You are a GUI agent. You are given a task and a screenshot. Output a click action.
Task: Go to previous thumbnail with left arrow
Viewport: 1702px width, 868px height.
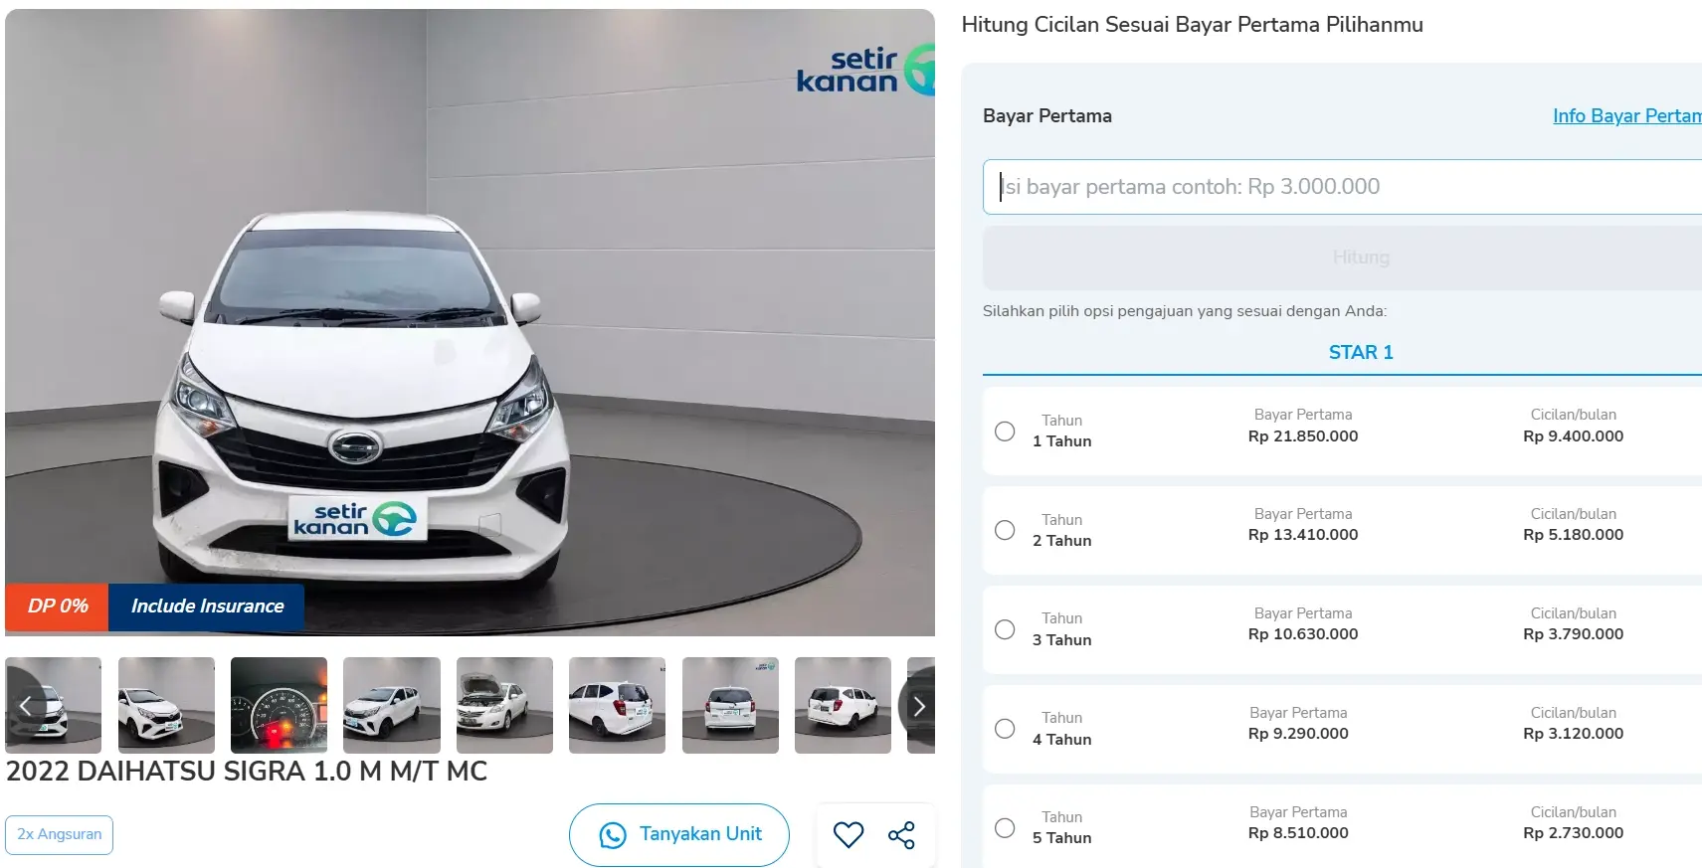click(x=25, y=706)
